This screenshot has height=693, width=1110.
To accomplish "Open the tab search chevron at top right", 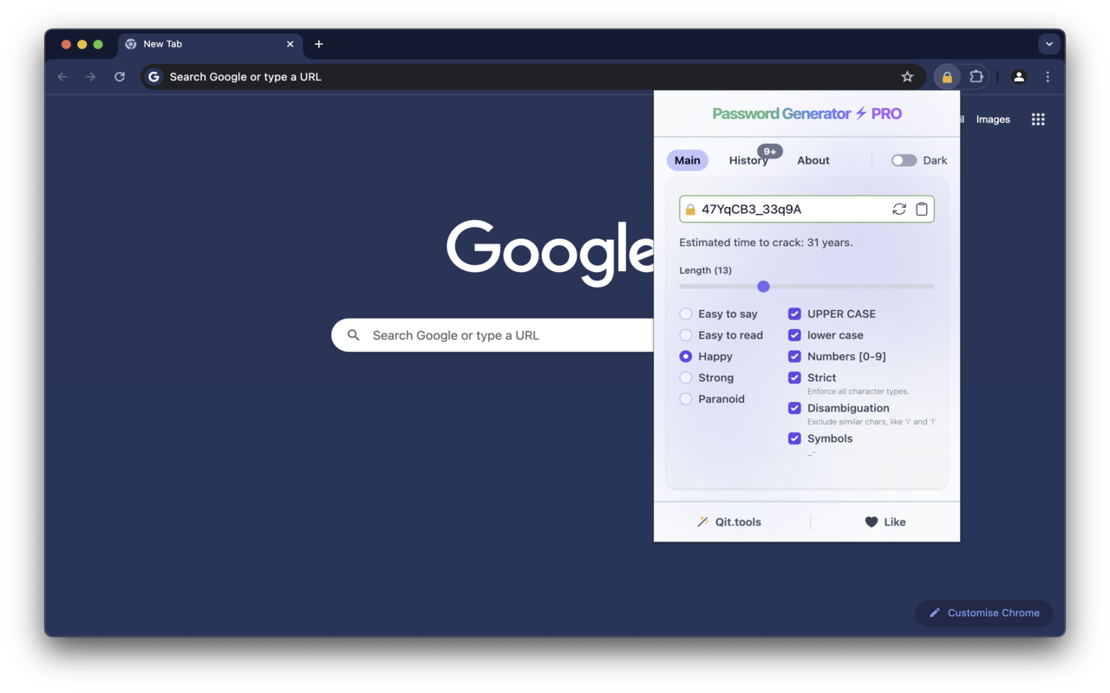I will pyautogui.click(x=1048, y=43).
